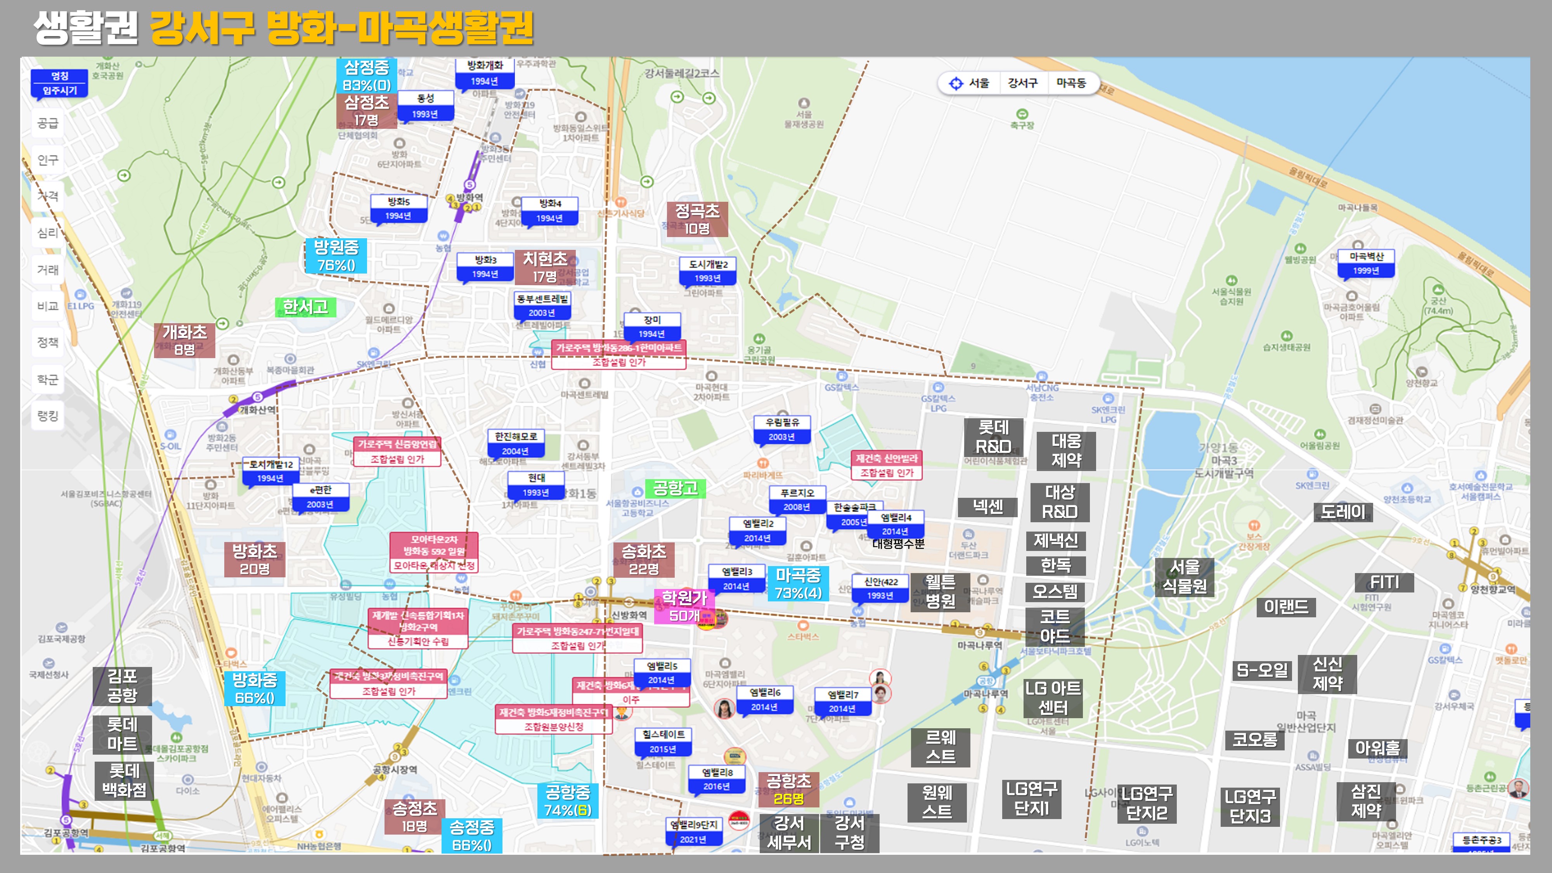Screen dimensions: 1552x873
Task: Click the 엠밸리7 2014년 apartment marker
Action: point(842,702)
